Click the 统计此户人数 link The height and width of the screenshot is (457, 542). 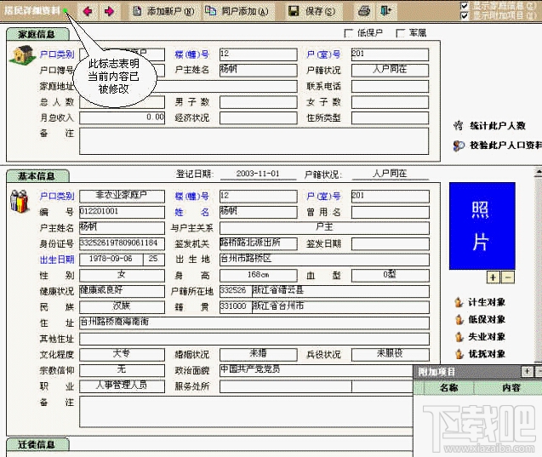pyautogui.click(x=498, y=126)
